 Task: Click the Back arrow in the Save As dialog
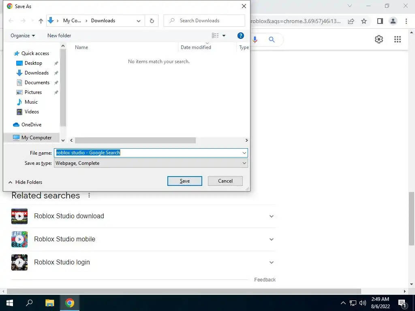tap(11, 21)
